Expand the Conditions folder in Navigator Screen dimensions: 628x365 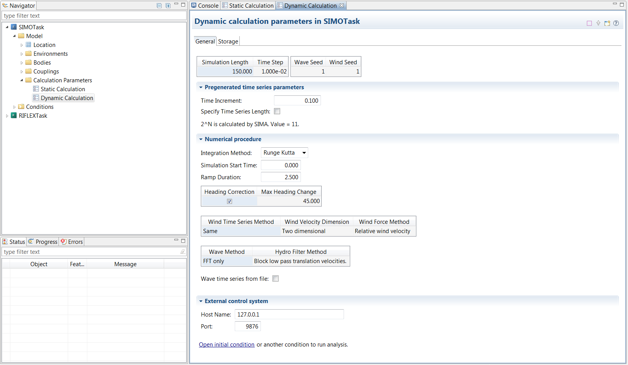(15, 107)
